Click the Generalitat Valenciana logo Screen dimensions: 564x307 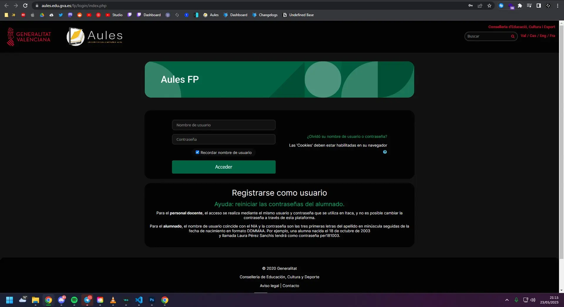[x=29, y=37]
